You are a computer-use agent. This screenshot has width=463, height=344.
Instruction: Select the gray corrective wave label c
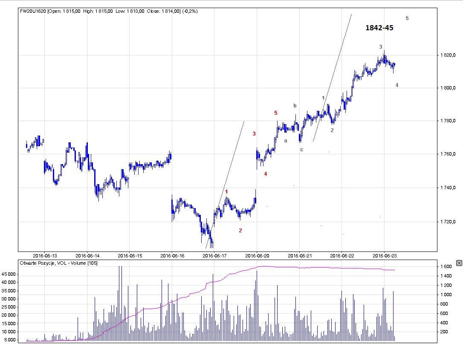(301, 150)
